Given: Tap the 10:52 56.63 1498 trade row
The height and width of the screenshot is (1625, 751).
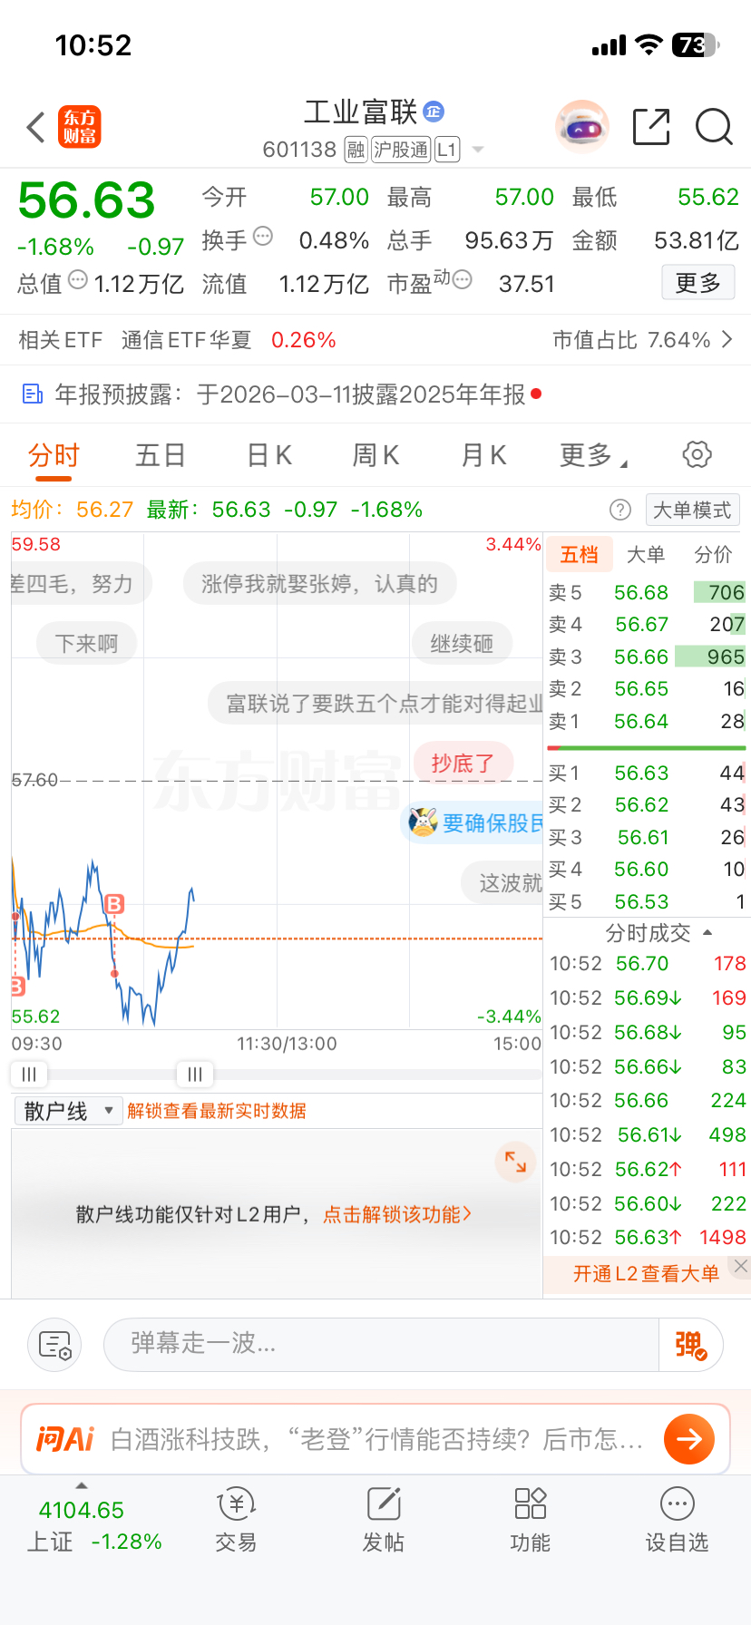Looking at the screenshot, I should [647, 1237].
